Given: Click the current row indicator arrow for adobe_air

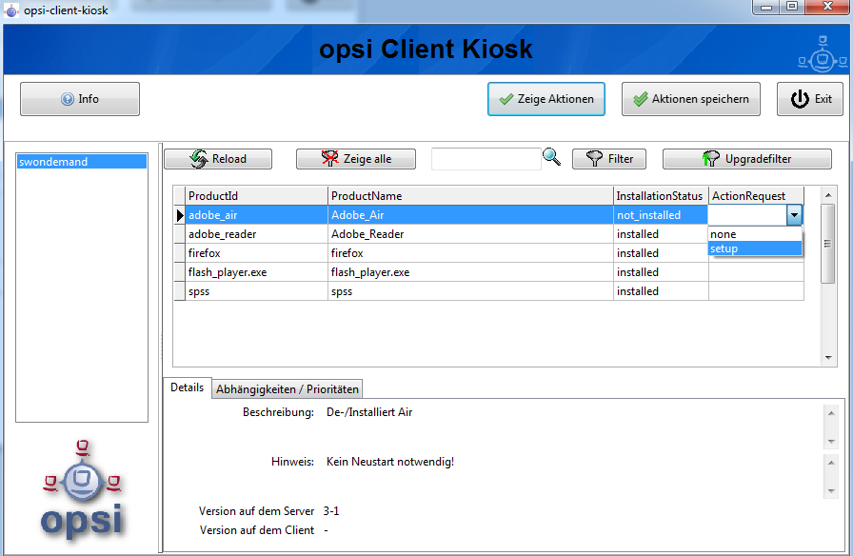Looking at the screenshot, I should click(x=180, y=215).
